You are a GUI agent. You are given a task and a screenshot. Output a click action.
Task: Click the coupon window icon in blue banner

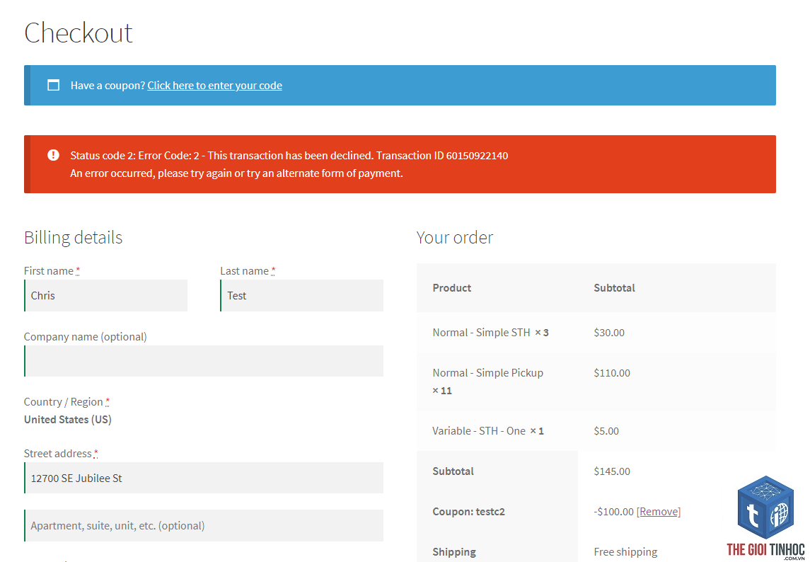click(x=53, y=86)
